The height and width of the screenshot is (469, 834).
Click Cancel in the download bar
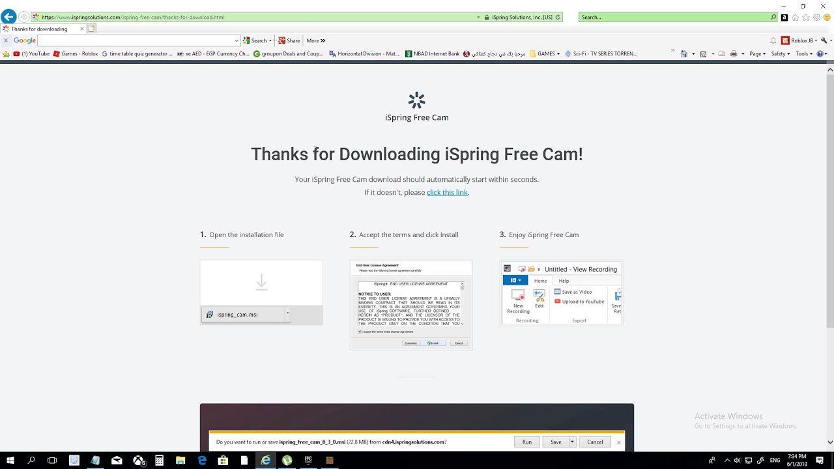[595, 442]
